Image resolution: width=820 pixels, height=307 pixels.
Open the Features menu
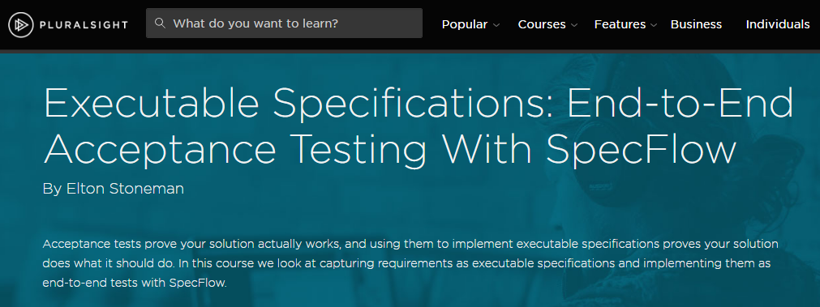tap(620, 24)
